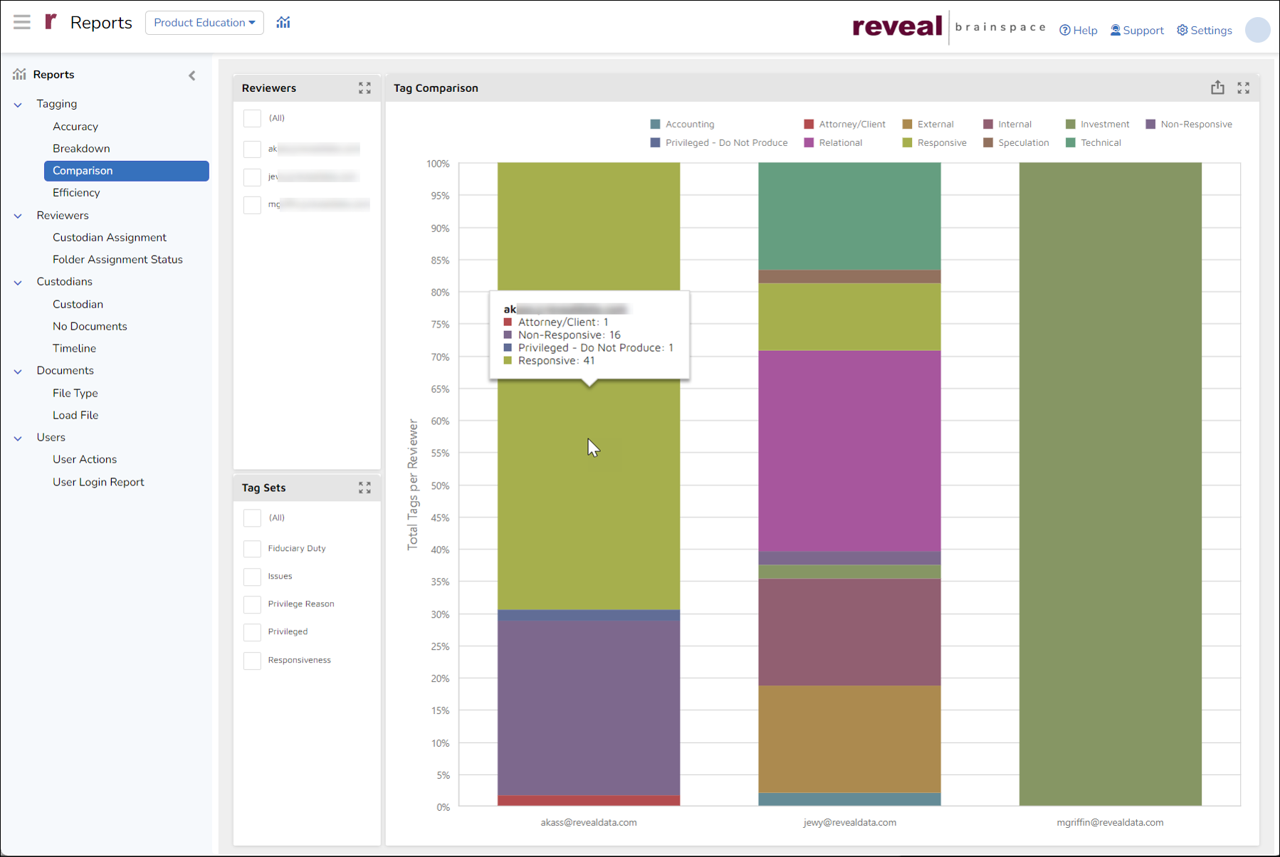Open the No Documents report
The width and height of the screenshot is (1280, 857).
(x=90, y=326)
